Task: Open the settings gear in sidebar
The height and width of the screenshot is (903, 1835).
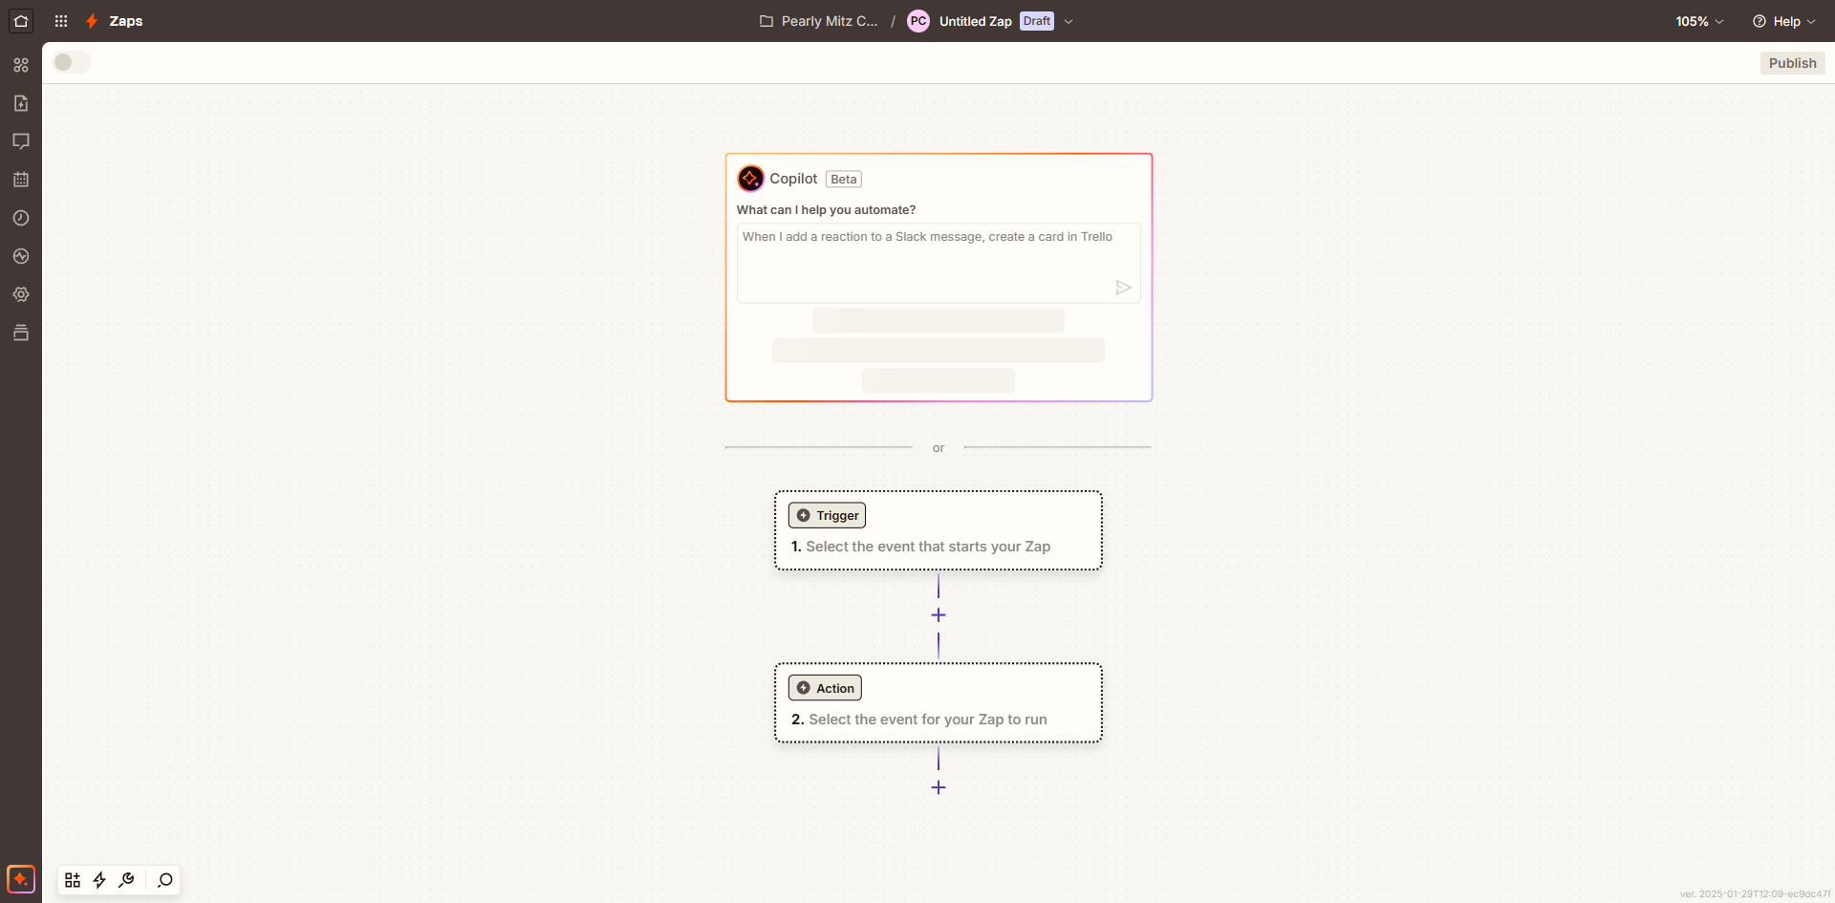Action: pos(21,294)
